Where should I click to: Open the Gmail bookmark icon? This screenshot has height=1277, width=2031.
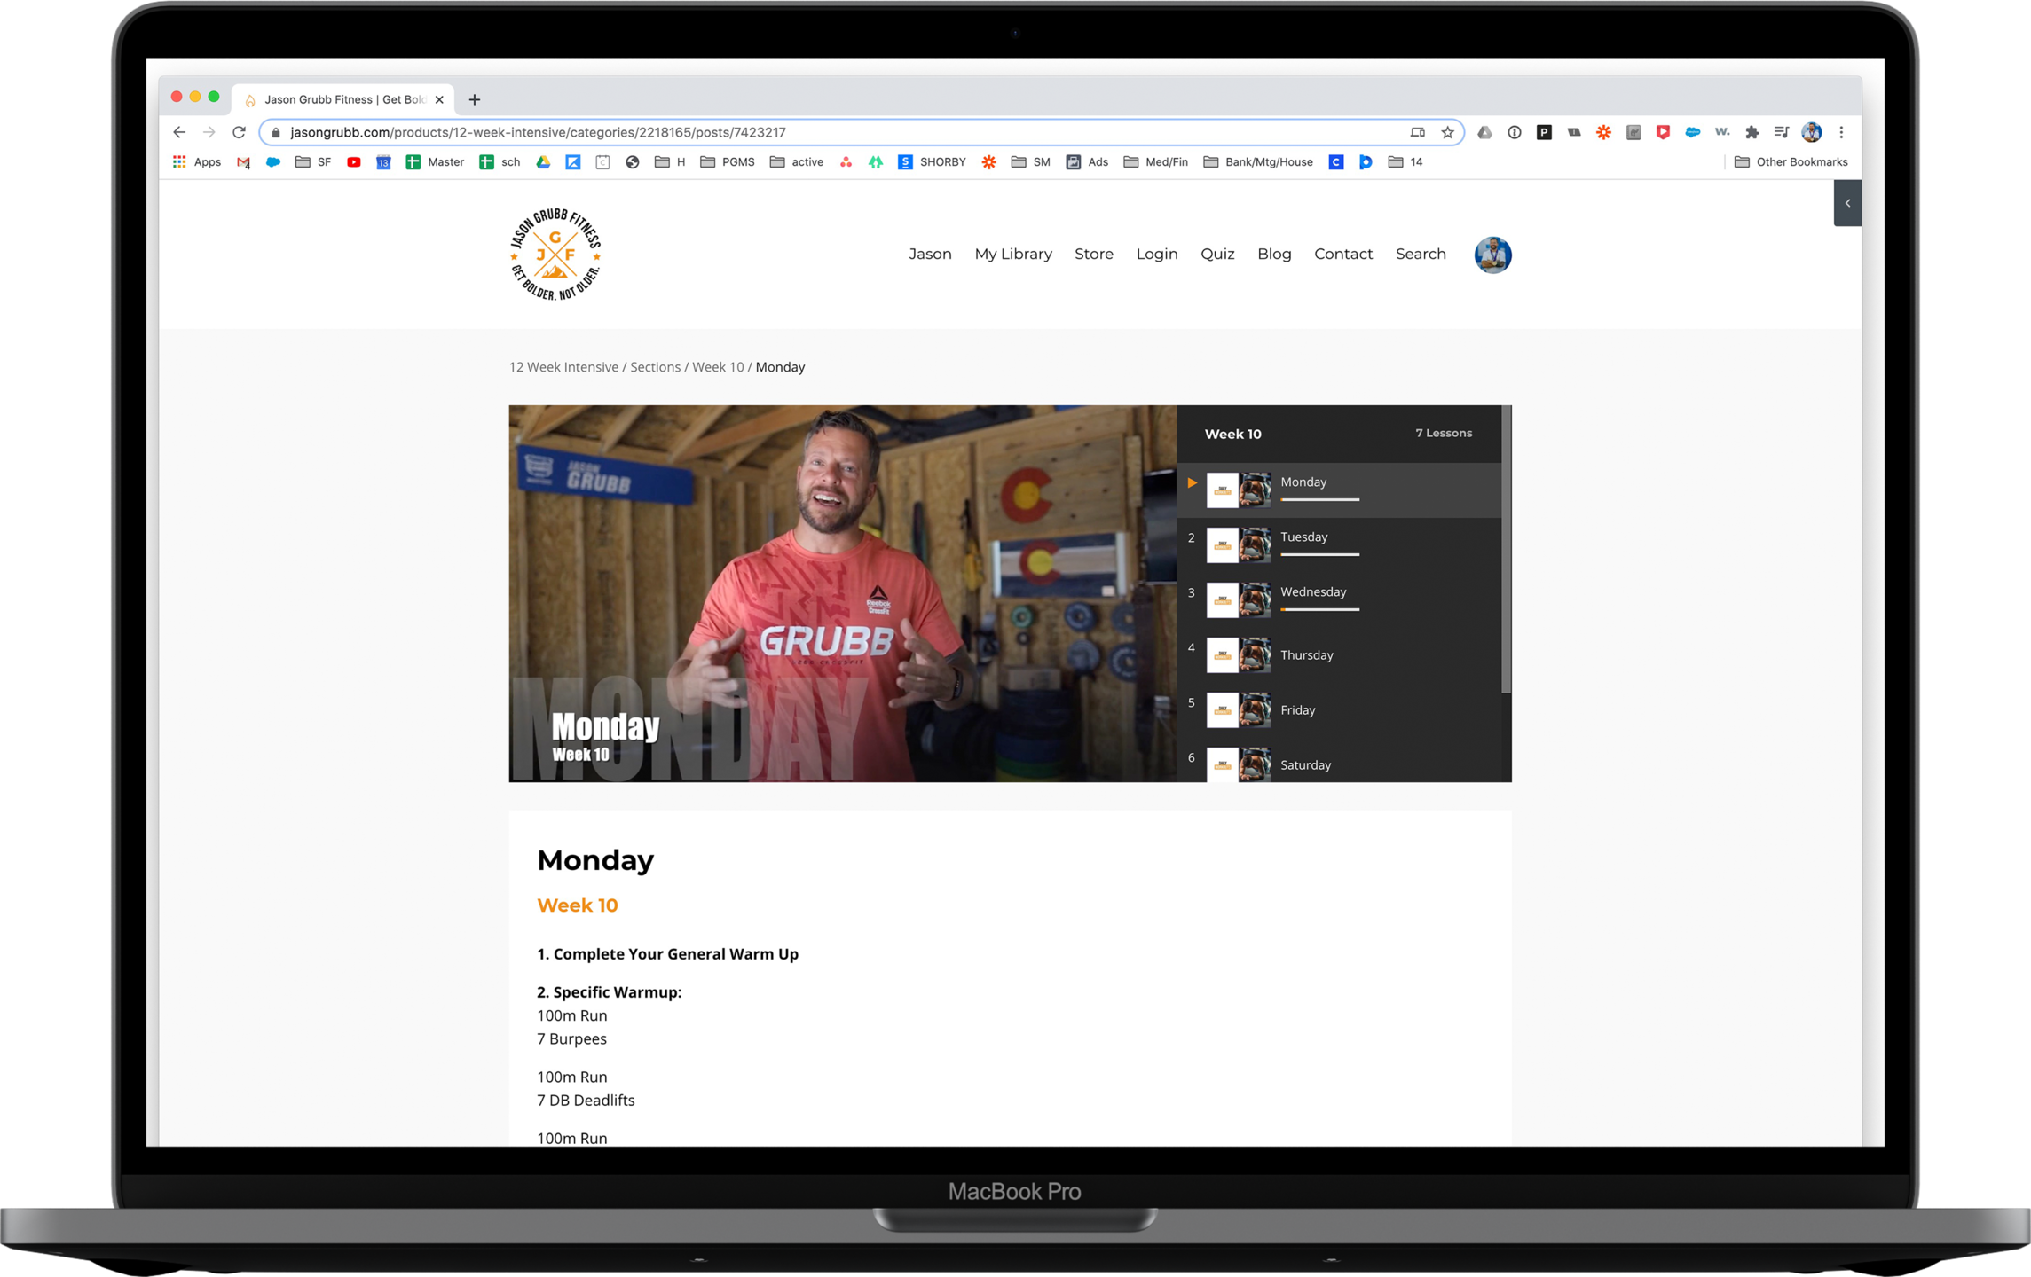pos(243,162)
